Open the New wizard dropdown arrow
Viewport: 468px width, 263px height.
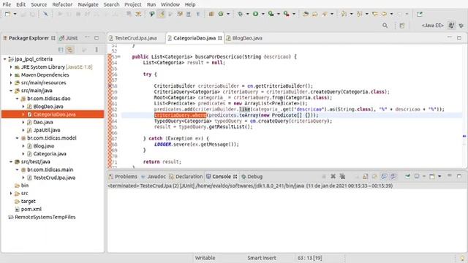click(15, 14)
